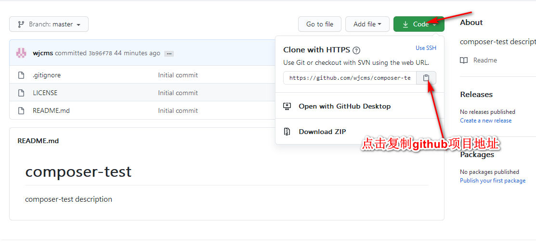The height and width of the screenshot is (244, 536).
Task: Click the About heading
Action: tap(471, 23)
